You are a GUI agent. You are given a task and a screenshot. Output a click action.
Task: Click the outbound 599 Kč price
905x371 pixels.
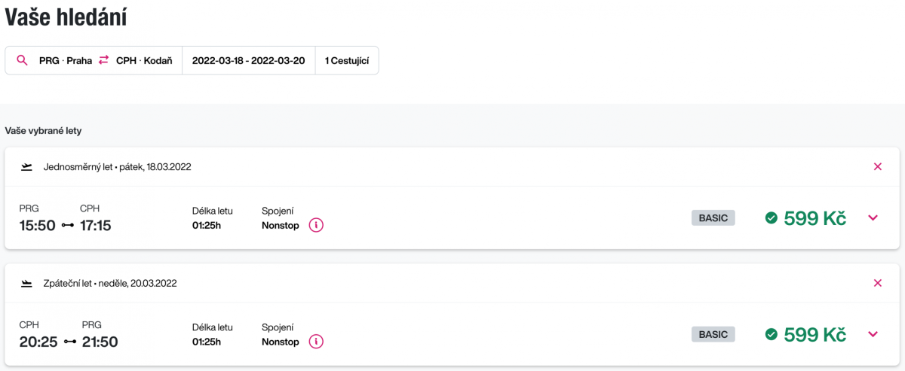pyautogui.click(x=815, y=218)
